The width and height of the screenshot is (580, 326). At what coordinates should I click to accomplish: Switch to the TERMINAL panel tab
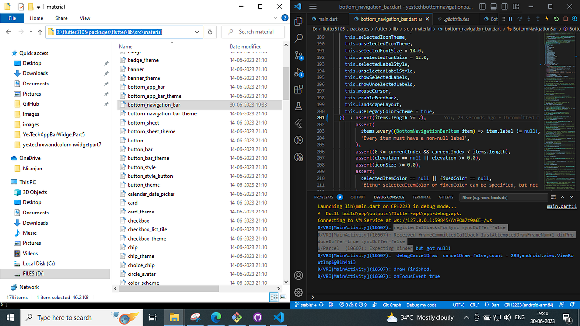coord(421,197)
